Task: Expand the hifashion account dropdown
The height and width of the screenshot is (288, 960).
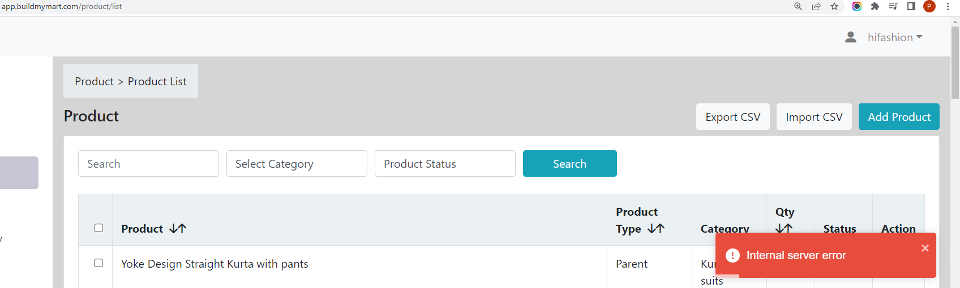Action: pos(895,37)
